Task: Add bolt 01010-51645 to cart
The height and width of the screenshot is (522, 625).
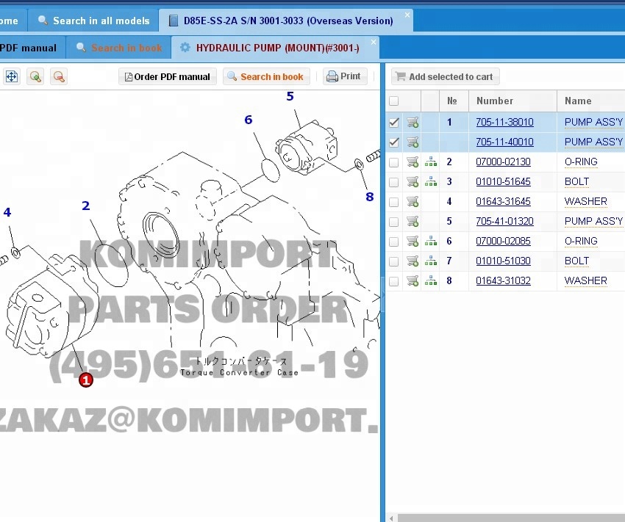Action: pos(413,182)
